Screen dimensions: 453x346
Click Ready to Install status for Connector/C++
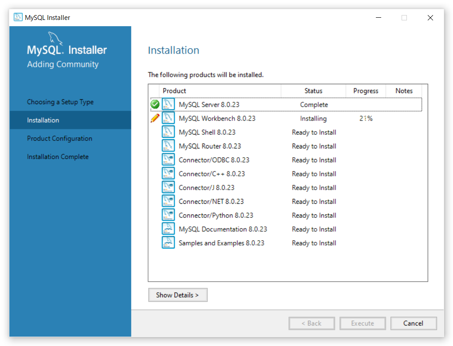[314, 174]
